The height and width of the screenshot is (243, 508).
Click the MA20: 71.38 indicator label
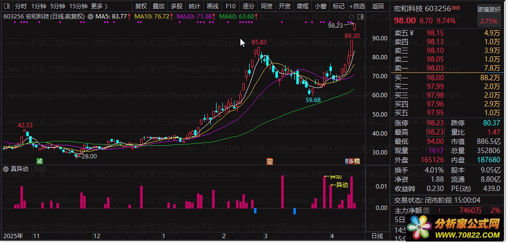[x=196, y=16]
